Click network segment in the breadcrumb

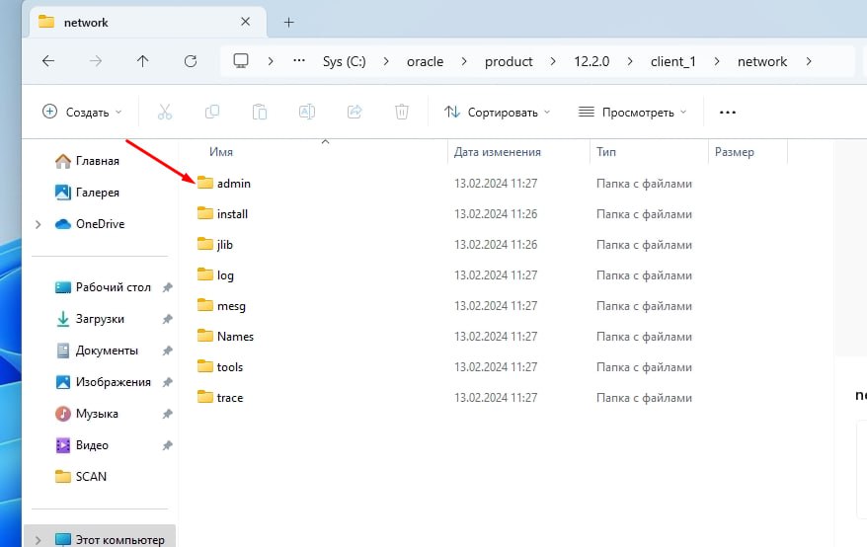pyautogui.click(x=762, y=61)
